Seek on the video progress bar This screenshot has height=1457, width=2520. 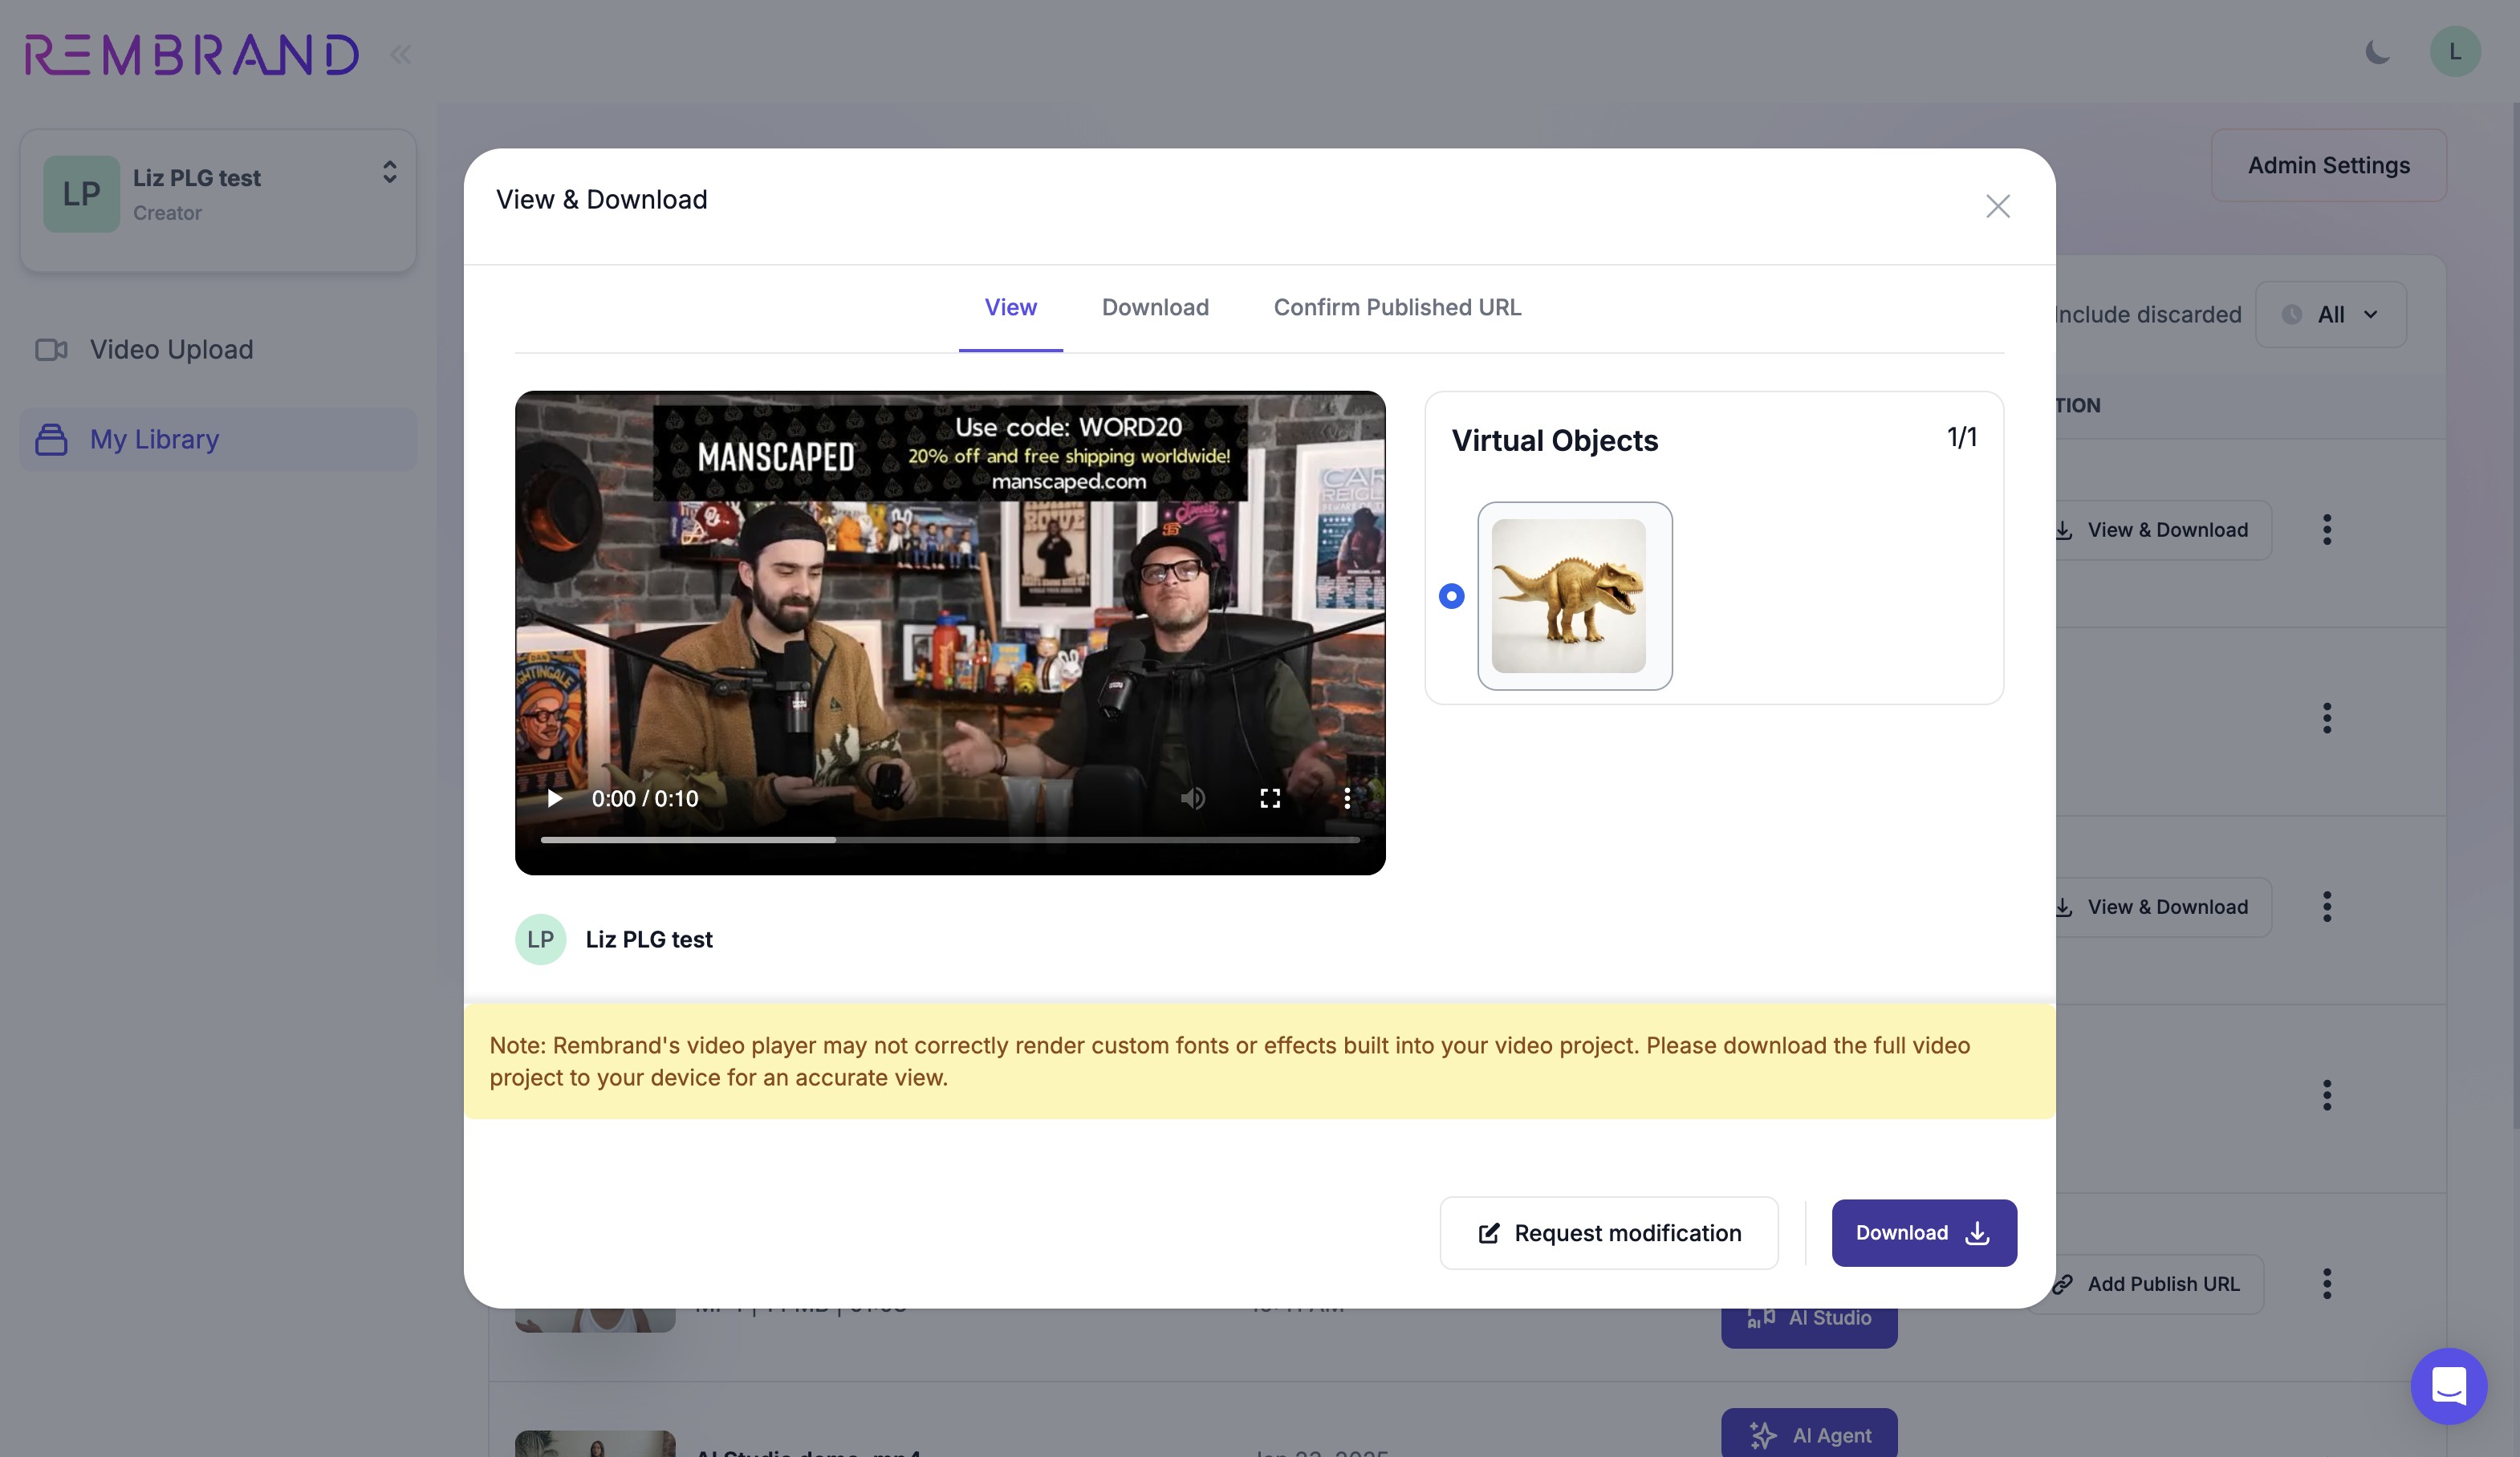click(x=950, y=840)
